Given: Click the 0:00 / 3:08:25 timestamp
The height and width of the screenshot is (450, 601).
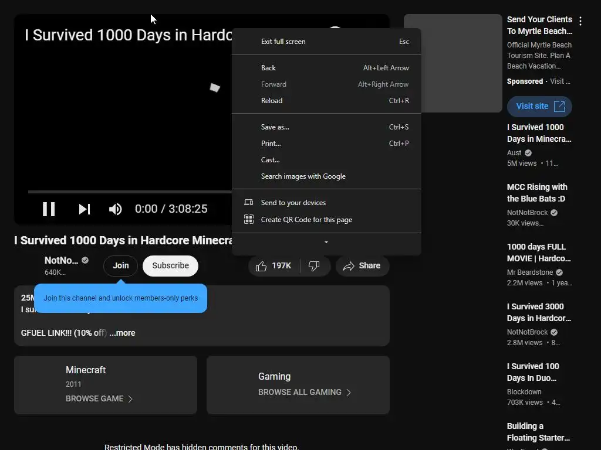Looking at the screenshot, I should [171, 209].
